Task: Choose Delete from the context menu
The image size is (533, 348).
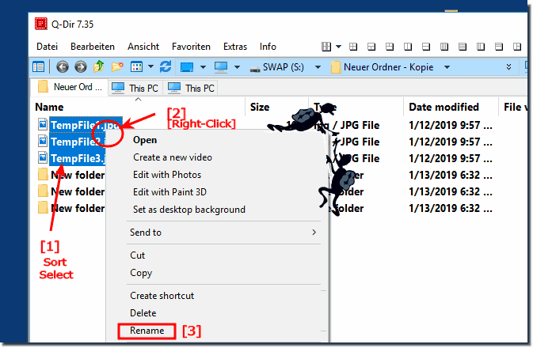Action: [143, 313]
